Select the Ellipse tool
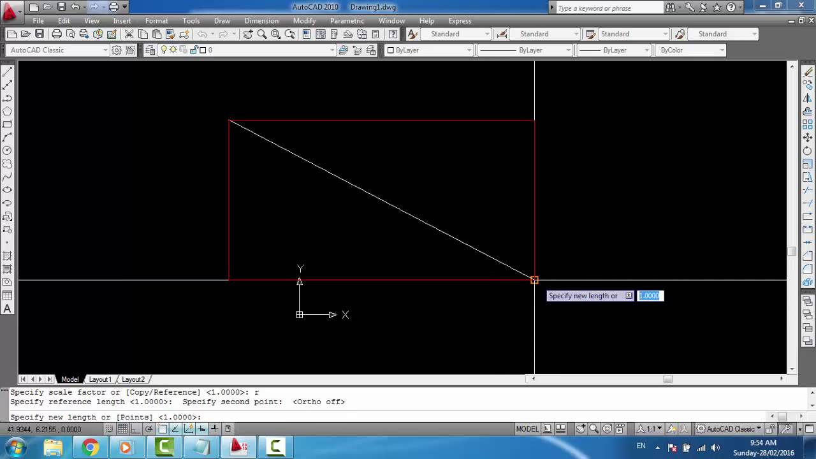The width and height of the screenshot is (816, 459). 8,190
